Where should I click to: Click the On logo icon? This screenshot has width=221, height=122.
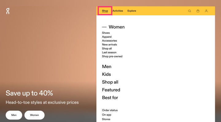click(x=8, y=11)
